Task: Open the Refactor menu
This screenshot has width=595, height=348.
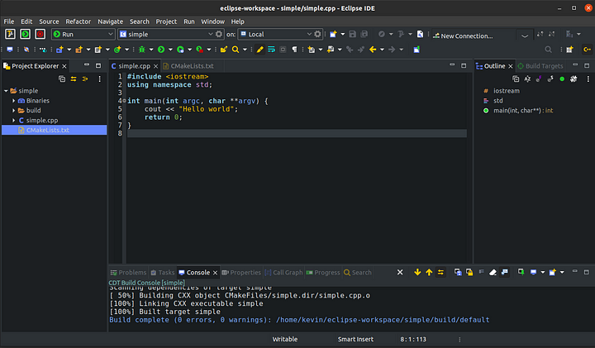Action: [79, 21]
